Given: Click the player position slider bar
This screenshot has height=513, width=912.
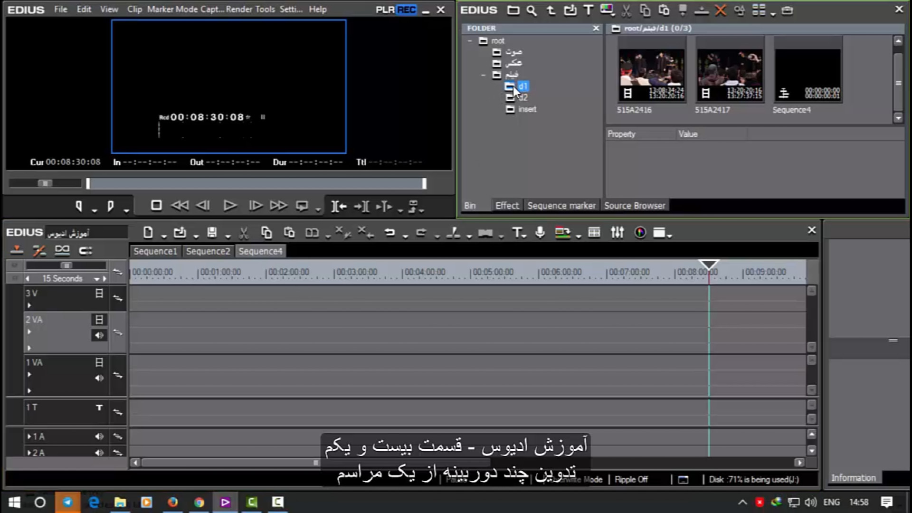Looking at the screenshot, I should click(x=256, y=184).
